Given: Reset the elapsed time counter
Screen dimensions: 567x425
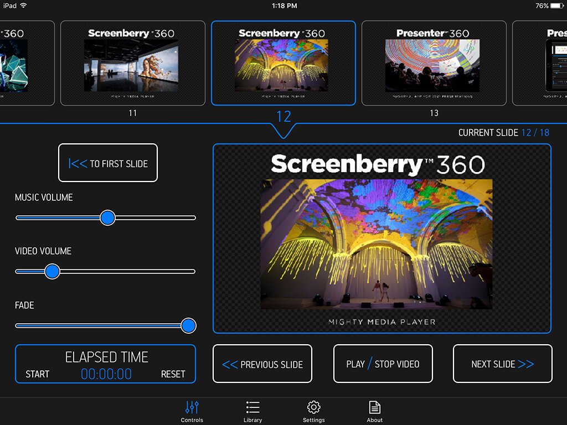Looking at the screenshot, I should 173,374.
